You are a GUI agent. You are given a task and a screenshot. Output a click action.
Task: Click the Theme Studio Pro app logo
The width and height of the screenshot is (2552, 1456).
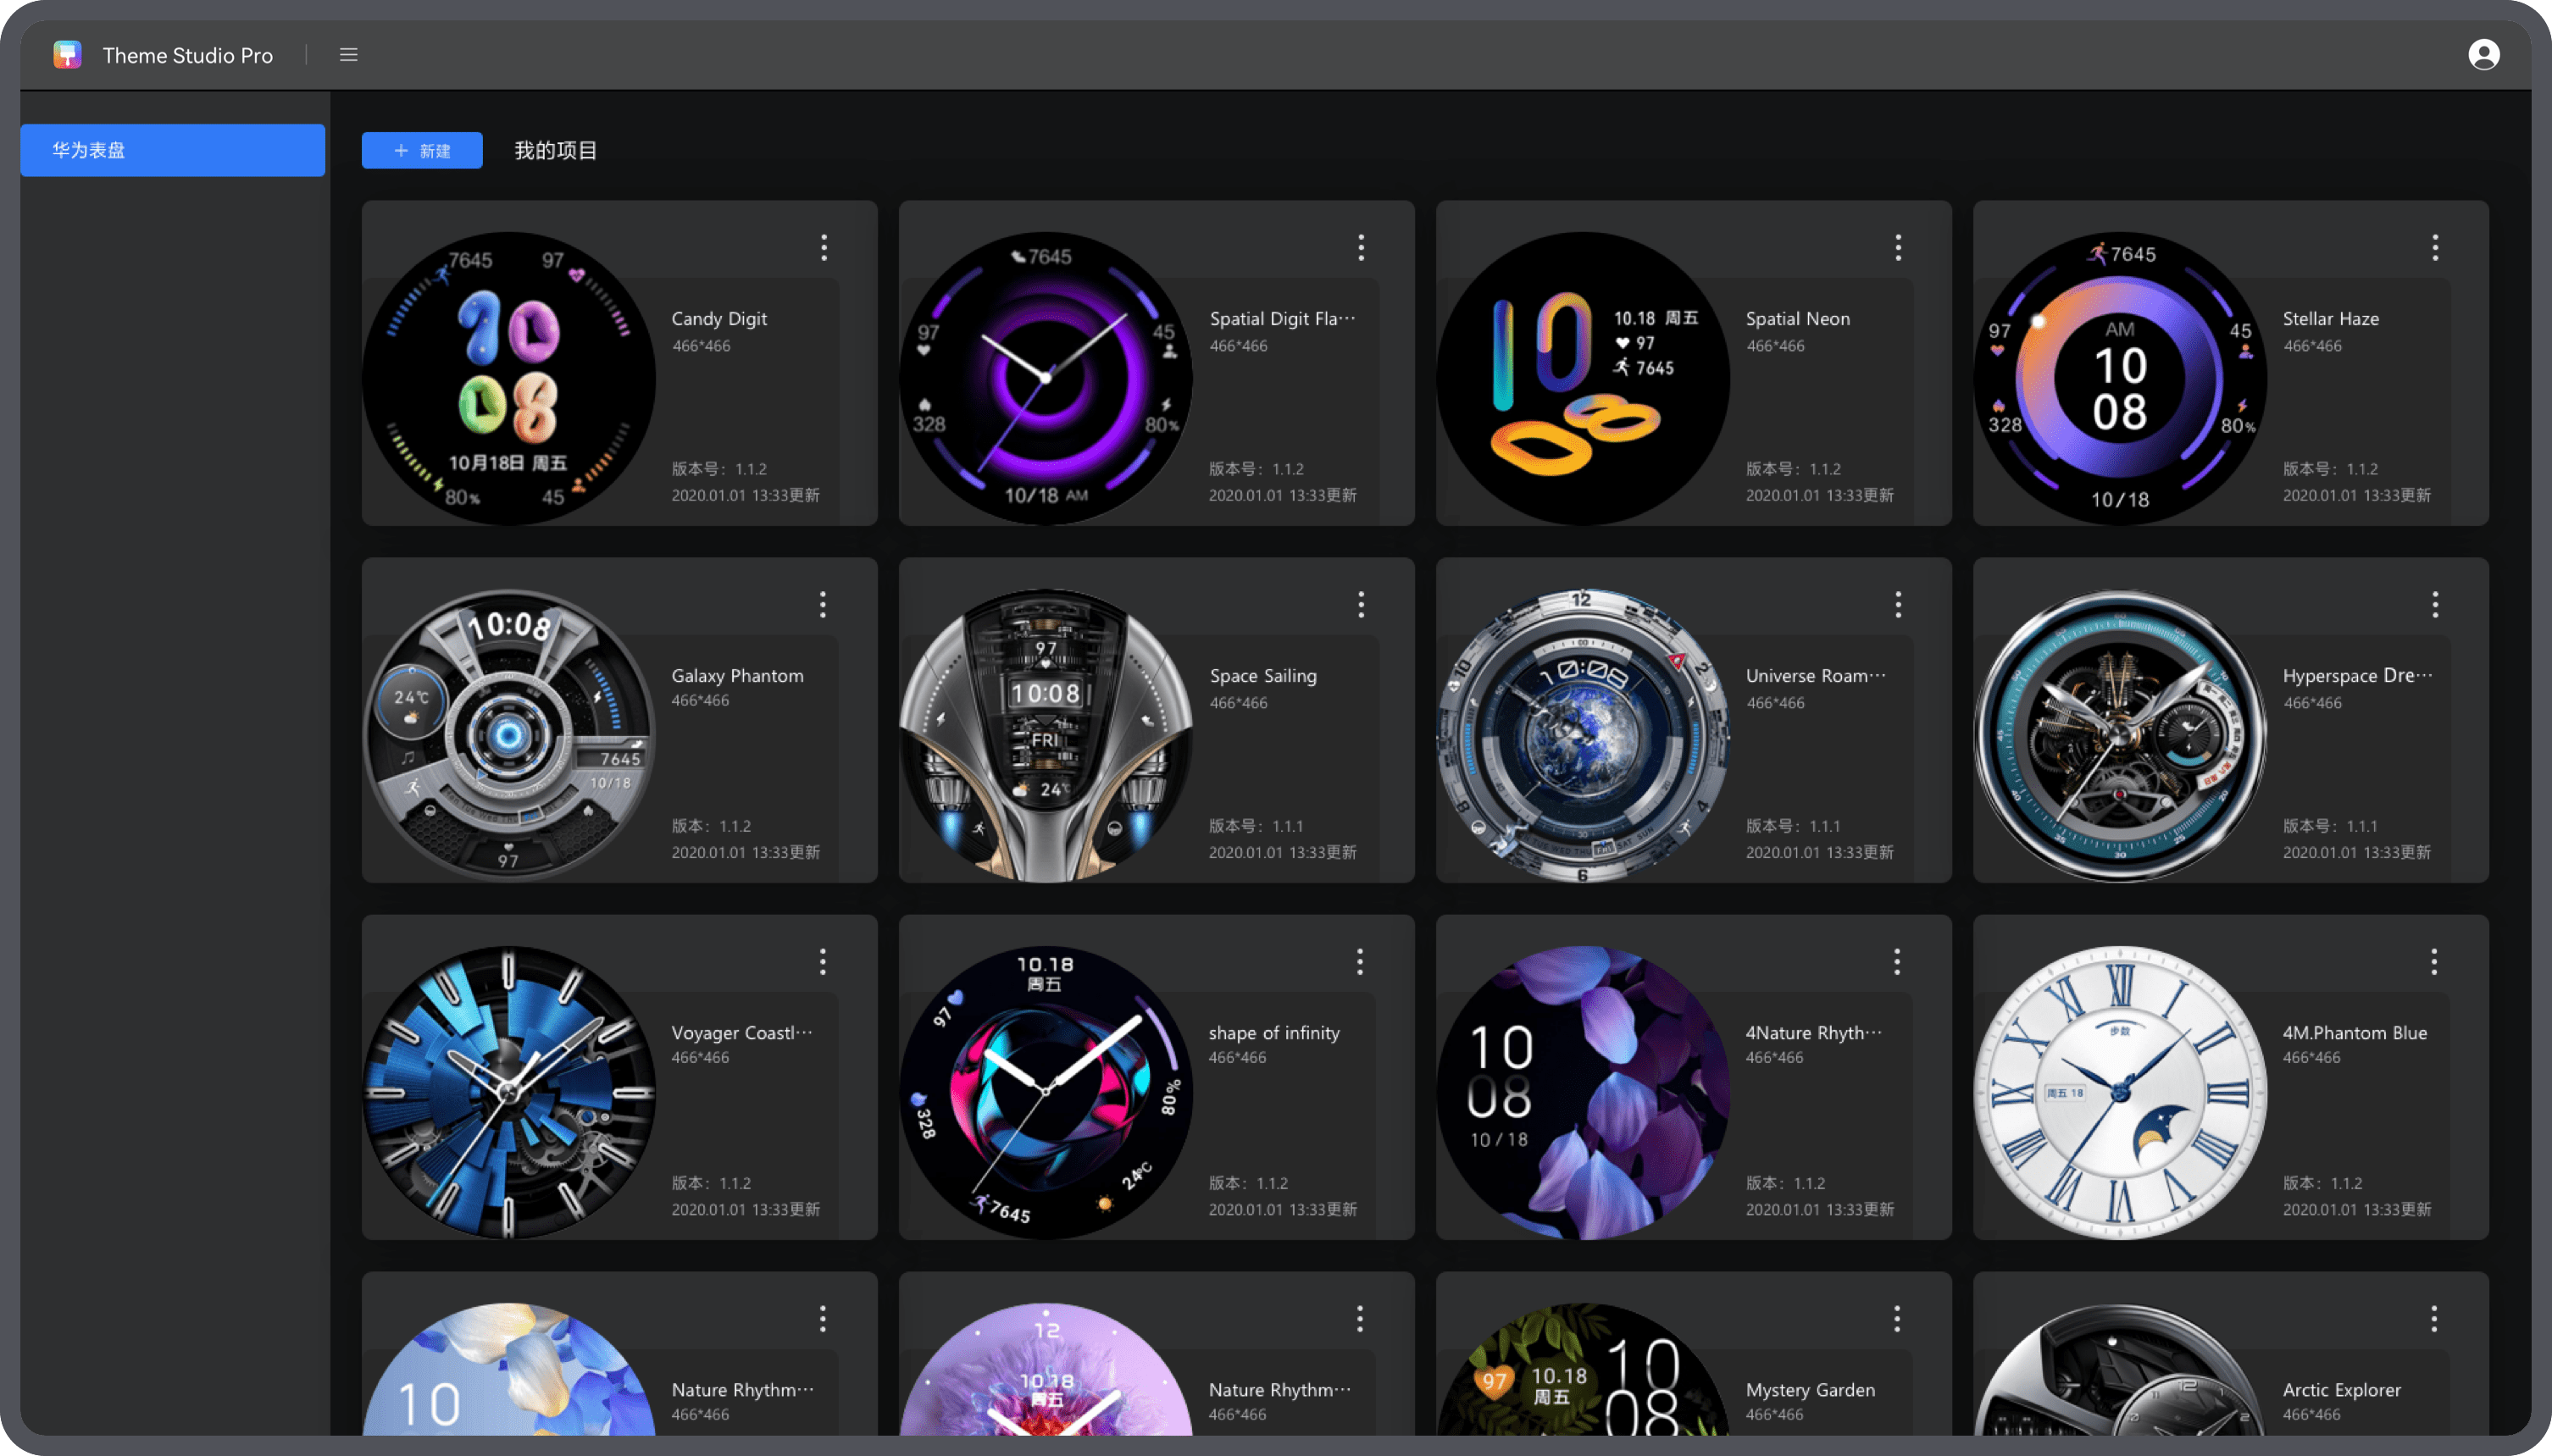67,54
